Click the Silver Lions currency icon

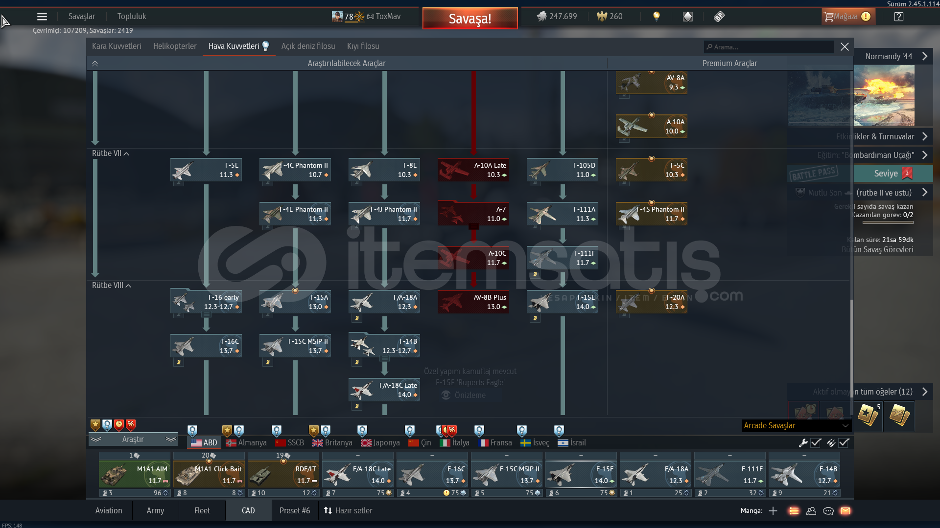[x=541, y=17]
